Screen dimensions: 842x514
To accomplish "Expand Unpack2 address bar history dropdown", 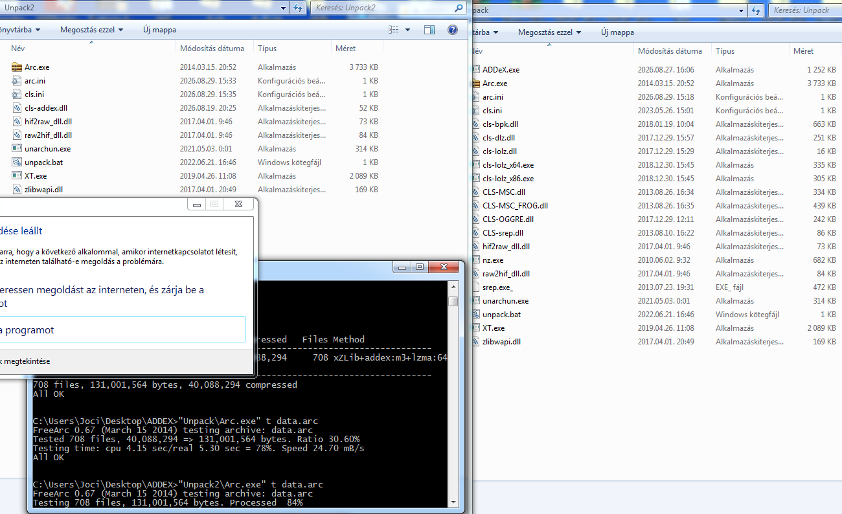I will coord(284,8).
